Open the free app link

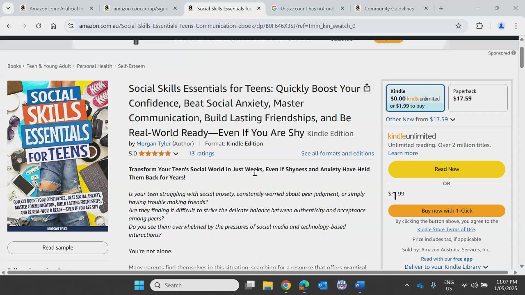click(x=463, y=259)
